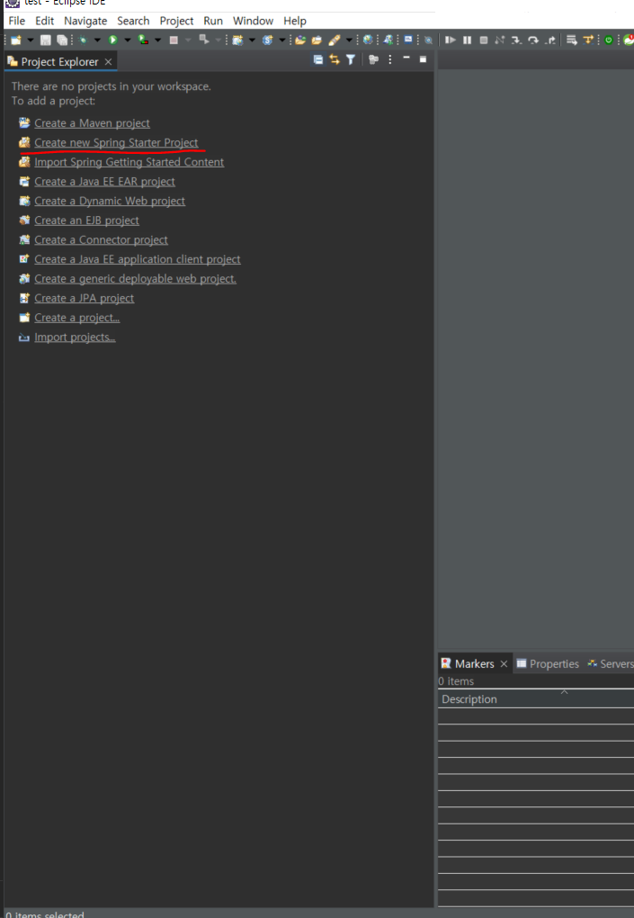The width and height of the screenshot is (634, 918).
Task: Open the File menu
Action: click(16, 21)
